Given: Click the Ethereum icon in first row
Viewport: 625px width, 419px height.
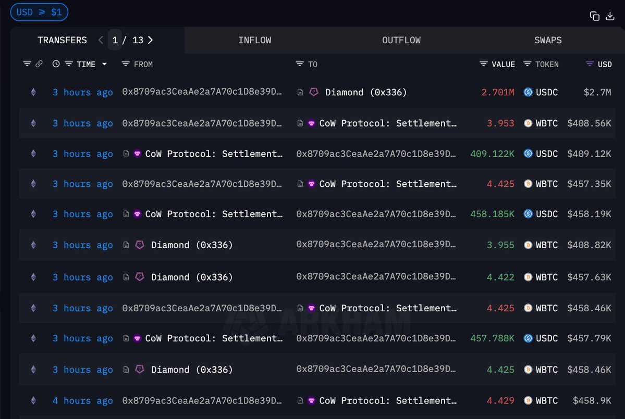Looking at the screenshot, I should pyautogui.click(x=34, y=92).
